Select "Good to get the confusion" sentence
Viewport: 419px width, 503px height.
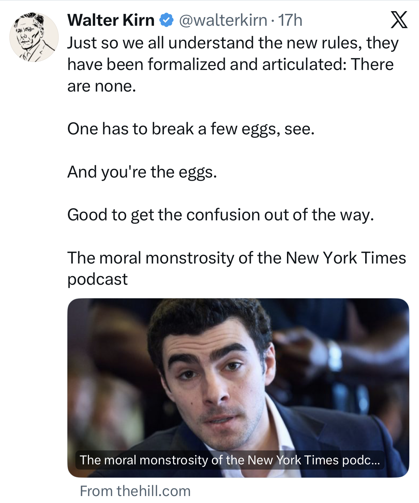[221, 215]
